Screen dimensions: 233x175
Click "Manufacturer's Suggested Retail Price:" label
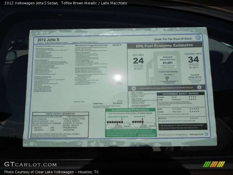[x=91, y=45]
